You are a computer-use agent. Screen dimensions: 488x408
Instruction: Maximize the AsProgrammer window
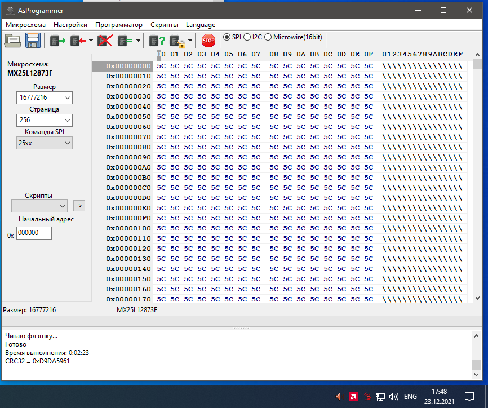(443, 10)
